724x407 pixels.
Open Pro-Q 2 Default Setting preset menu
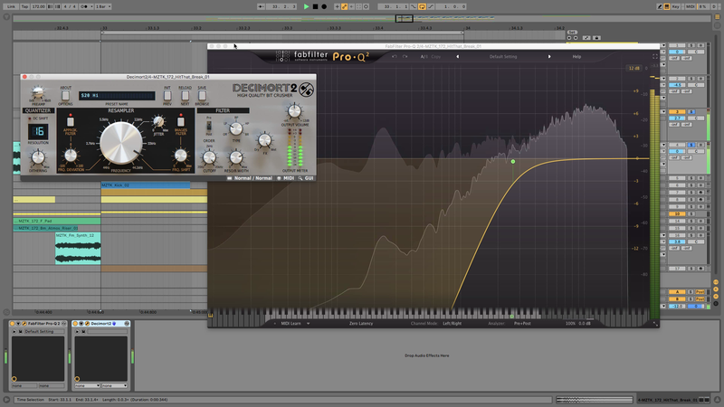[x=503, y=57]
